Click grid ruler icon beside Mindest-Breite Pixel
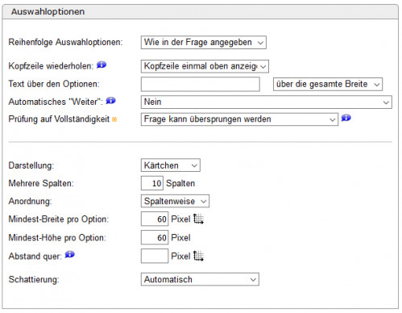The height and width of the screenshot is (313, 402). [198, 219]
